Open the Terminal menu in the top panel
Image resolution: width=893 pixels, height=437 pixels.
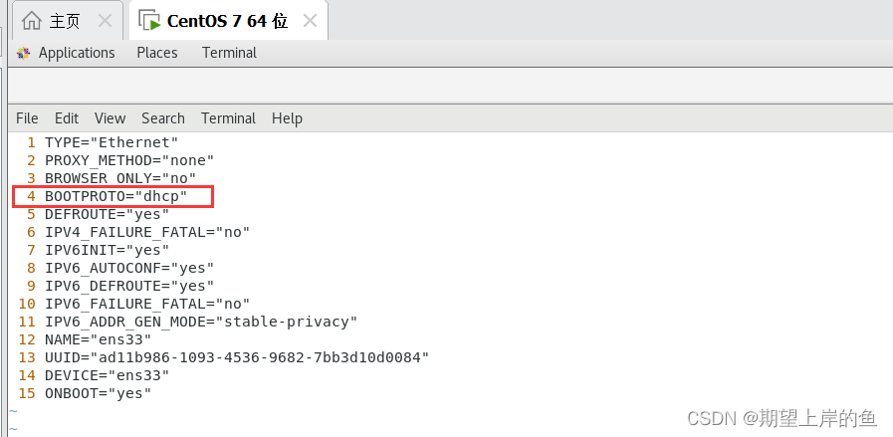coord(230,53)
